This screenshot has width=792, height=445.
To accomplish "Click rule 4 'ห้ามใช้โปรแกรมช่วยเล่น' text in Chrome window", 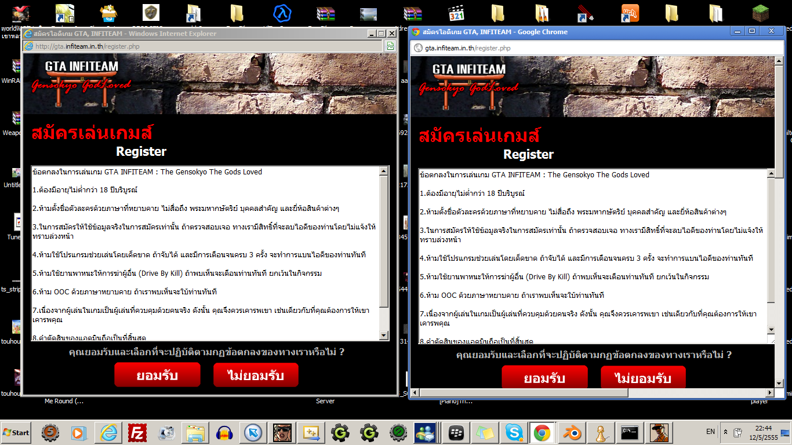I will (586, 258).
